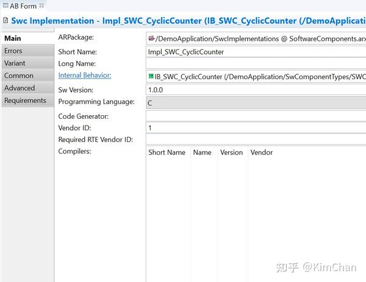Click the Sw Version field
The image size is (366, 282).
(x=256, y=90)
